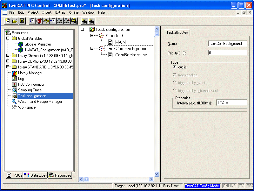
Task: Open the Project menu
Action: (33, 12)
